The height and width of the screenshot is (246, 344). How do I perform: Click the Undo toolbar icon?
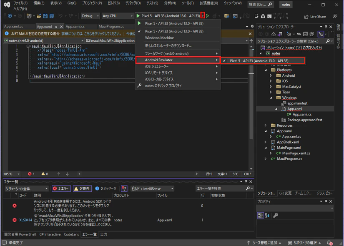tap(60, 16)
